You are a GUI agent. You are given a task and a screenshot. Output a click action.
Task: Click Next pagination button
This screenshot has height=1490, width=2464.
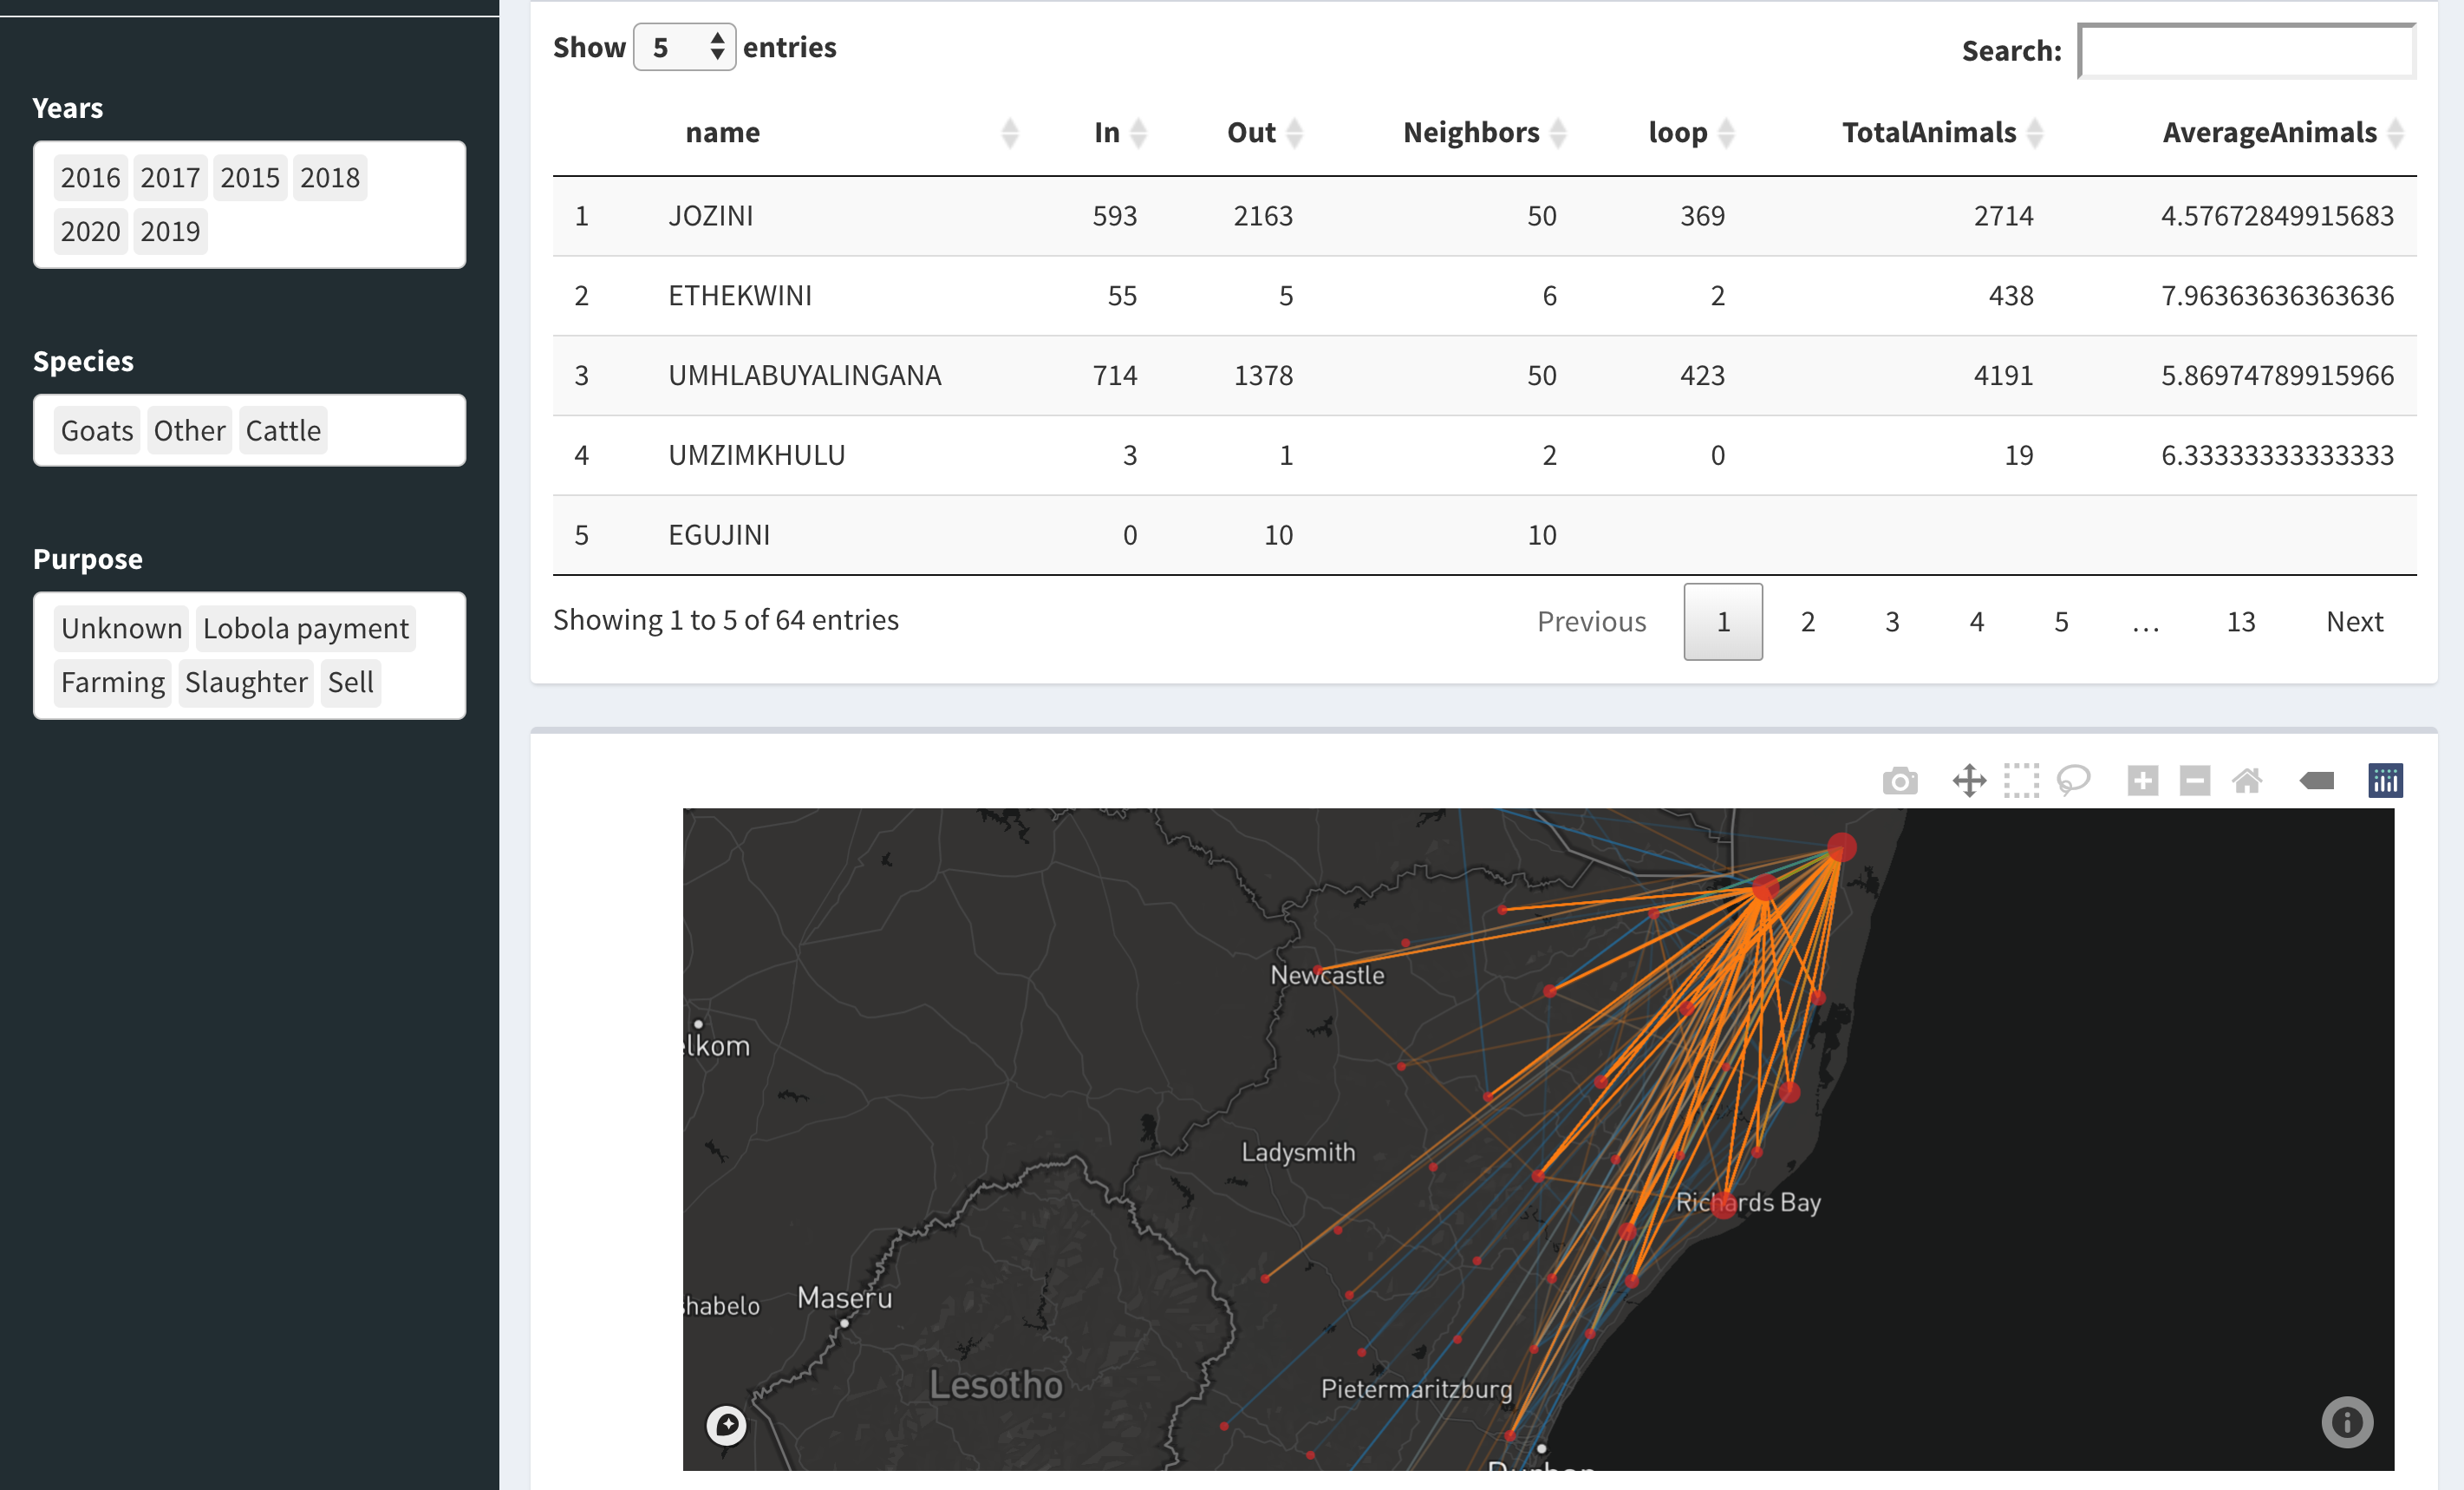[x=2354, y=622]
